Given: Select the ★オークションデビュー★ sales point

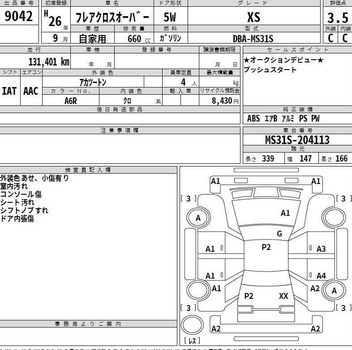Looking at the screenshot, I should (x=283, y=60).
